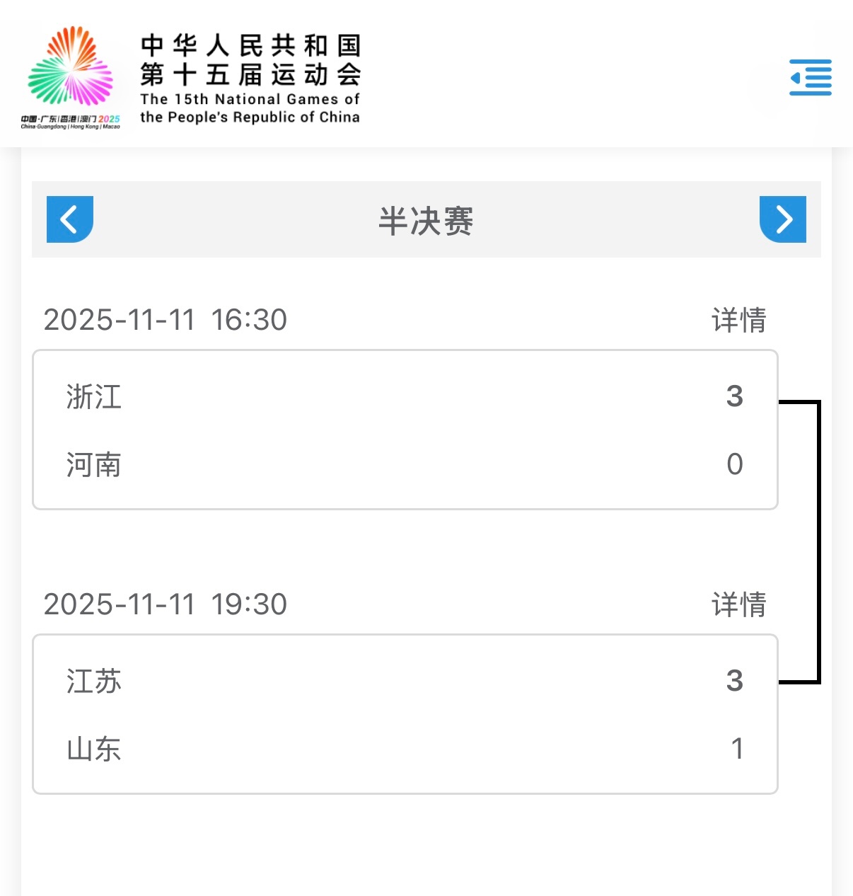Click the English National Games subtitle text

click(x=250, y=108)
